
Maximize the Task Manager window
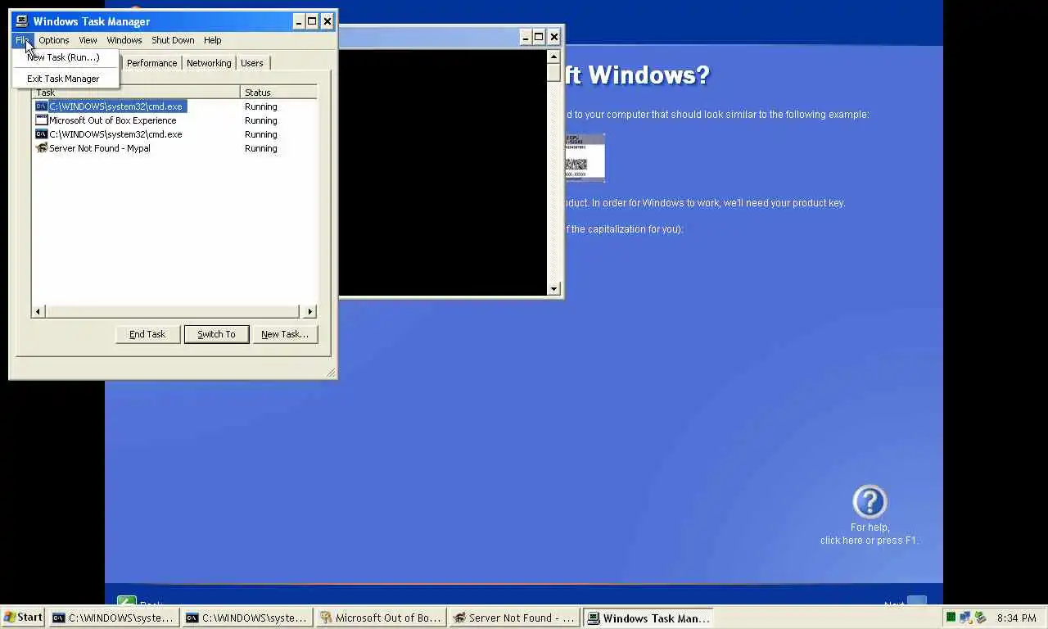pos(312,21)
